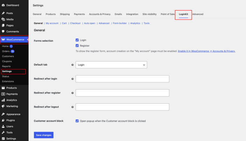This screenshot has width=246, height=141.
Task: Click the Payments dollar icon
Action: (3, 94)
